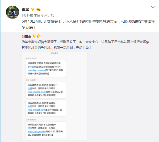This screenshot has height=142, width=159.
Task: Open 雷军 username at post top
Action: [25, 9]
